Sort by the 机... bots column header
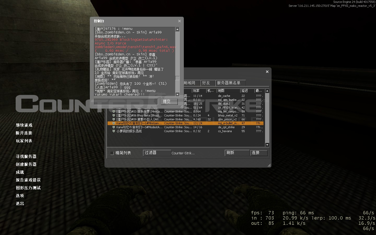This screenshot has height=235, width=376. pos(211,91)
